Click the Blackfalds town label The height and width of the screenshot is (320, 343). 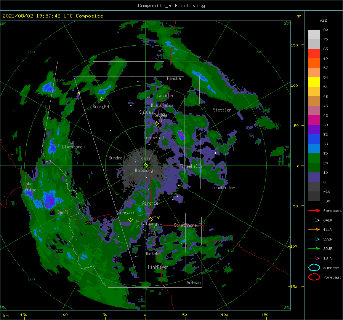162,105
